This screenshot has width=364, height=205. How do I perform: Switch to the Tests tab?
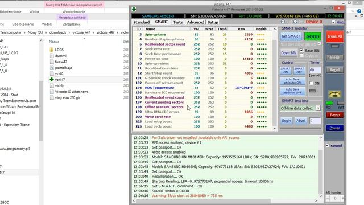click(x=178, y=22)
